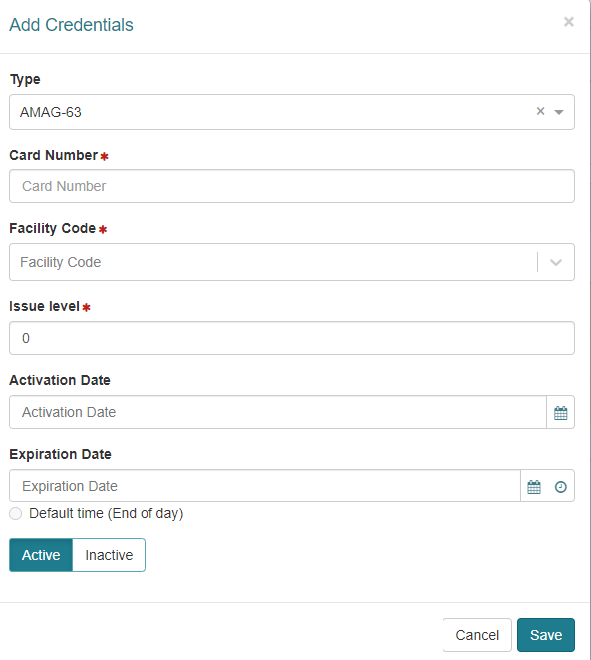This screenshot has height=660, width=591.
Task: Close the Add Credentials dialog
Action: pyautogui.click(x=569, y=22)
